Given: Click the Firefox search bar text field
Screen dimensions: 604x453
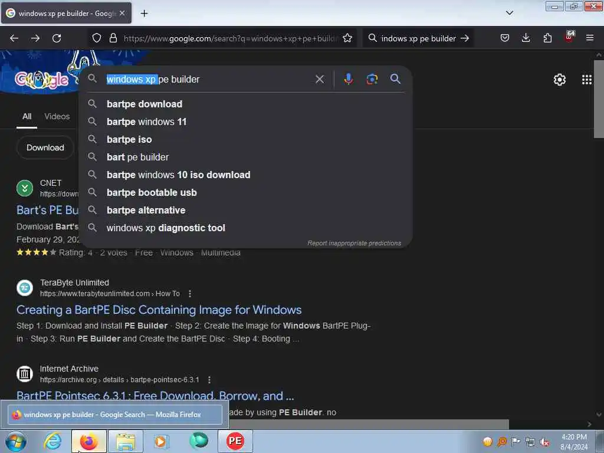Looking at the screenshot, I should pos(418,38).
